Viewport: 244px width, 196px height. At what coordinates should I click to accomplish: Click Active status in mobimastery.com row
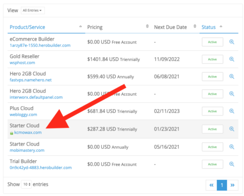212,147
